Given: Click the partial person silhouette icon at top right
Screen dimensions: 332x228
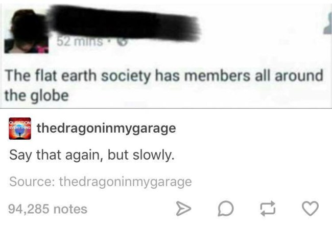Looking at the screenshot, I should pos(328,23).
